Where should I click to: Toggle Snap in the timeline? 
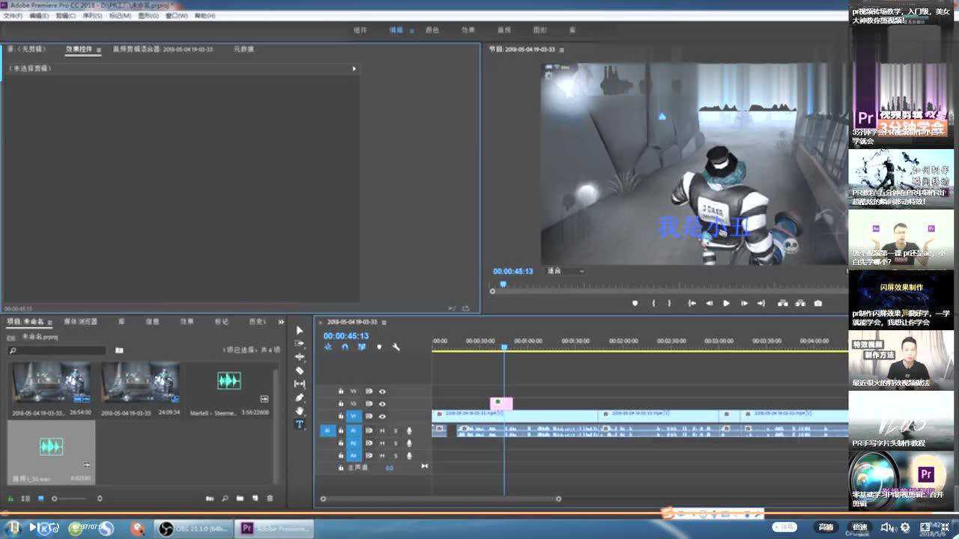point(345,347)
